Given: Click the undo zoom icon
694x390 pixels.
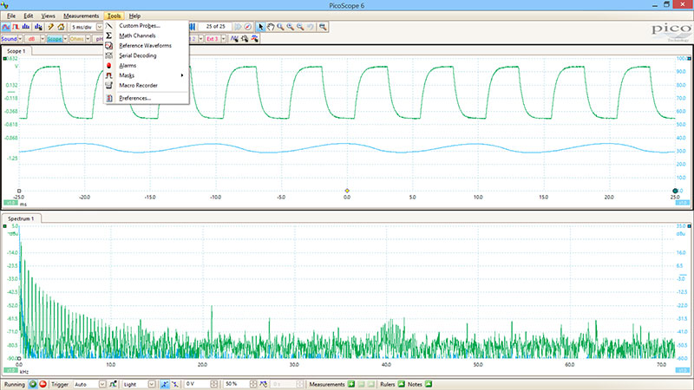Looking at the screenshot, I should [x=311, y=27].
